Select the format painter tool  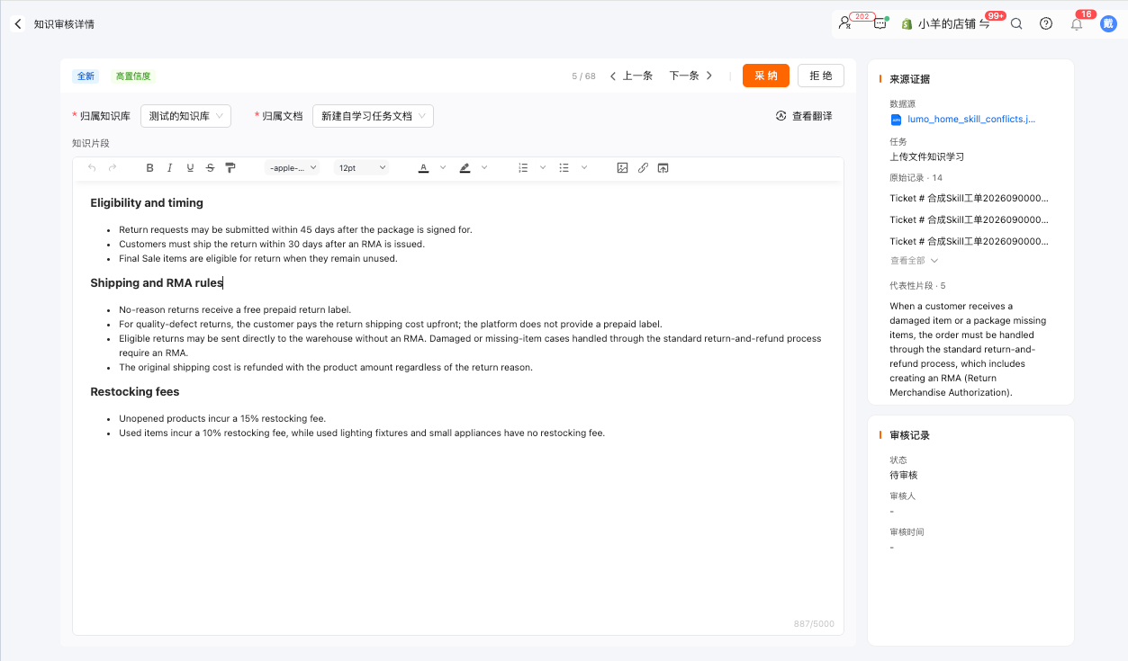[x=230, y=168]
